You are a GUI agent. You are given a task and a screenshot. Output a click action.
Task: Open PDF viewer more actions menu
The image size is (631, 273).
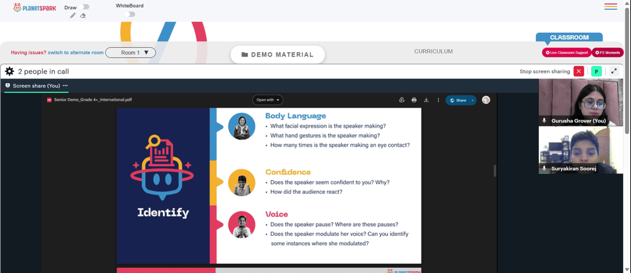[x=439, y=100]
